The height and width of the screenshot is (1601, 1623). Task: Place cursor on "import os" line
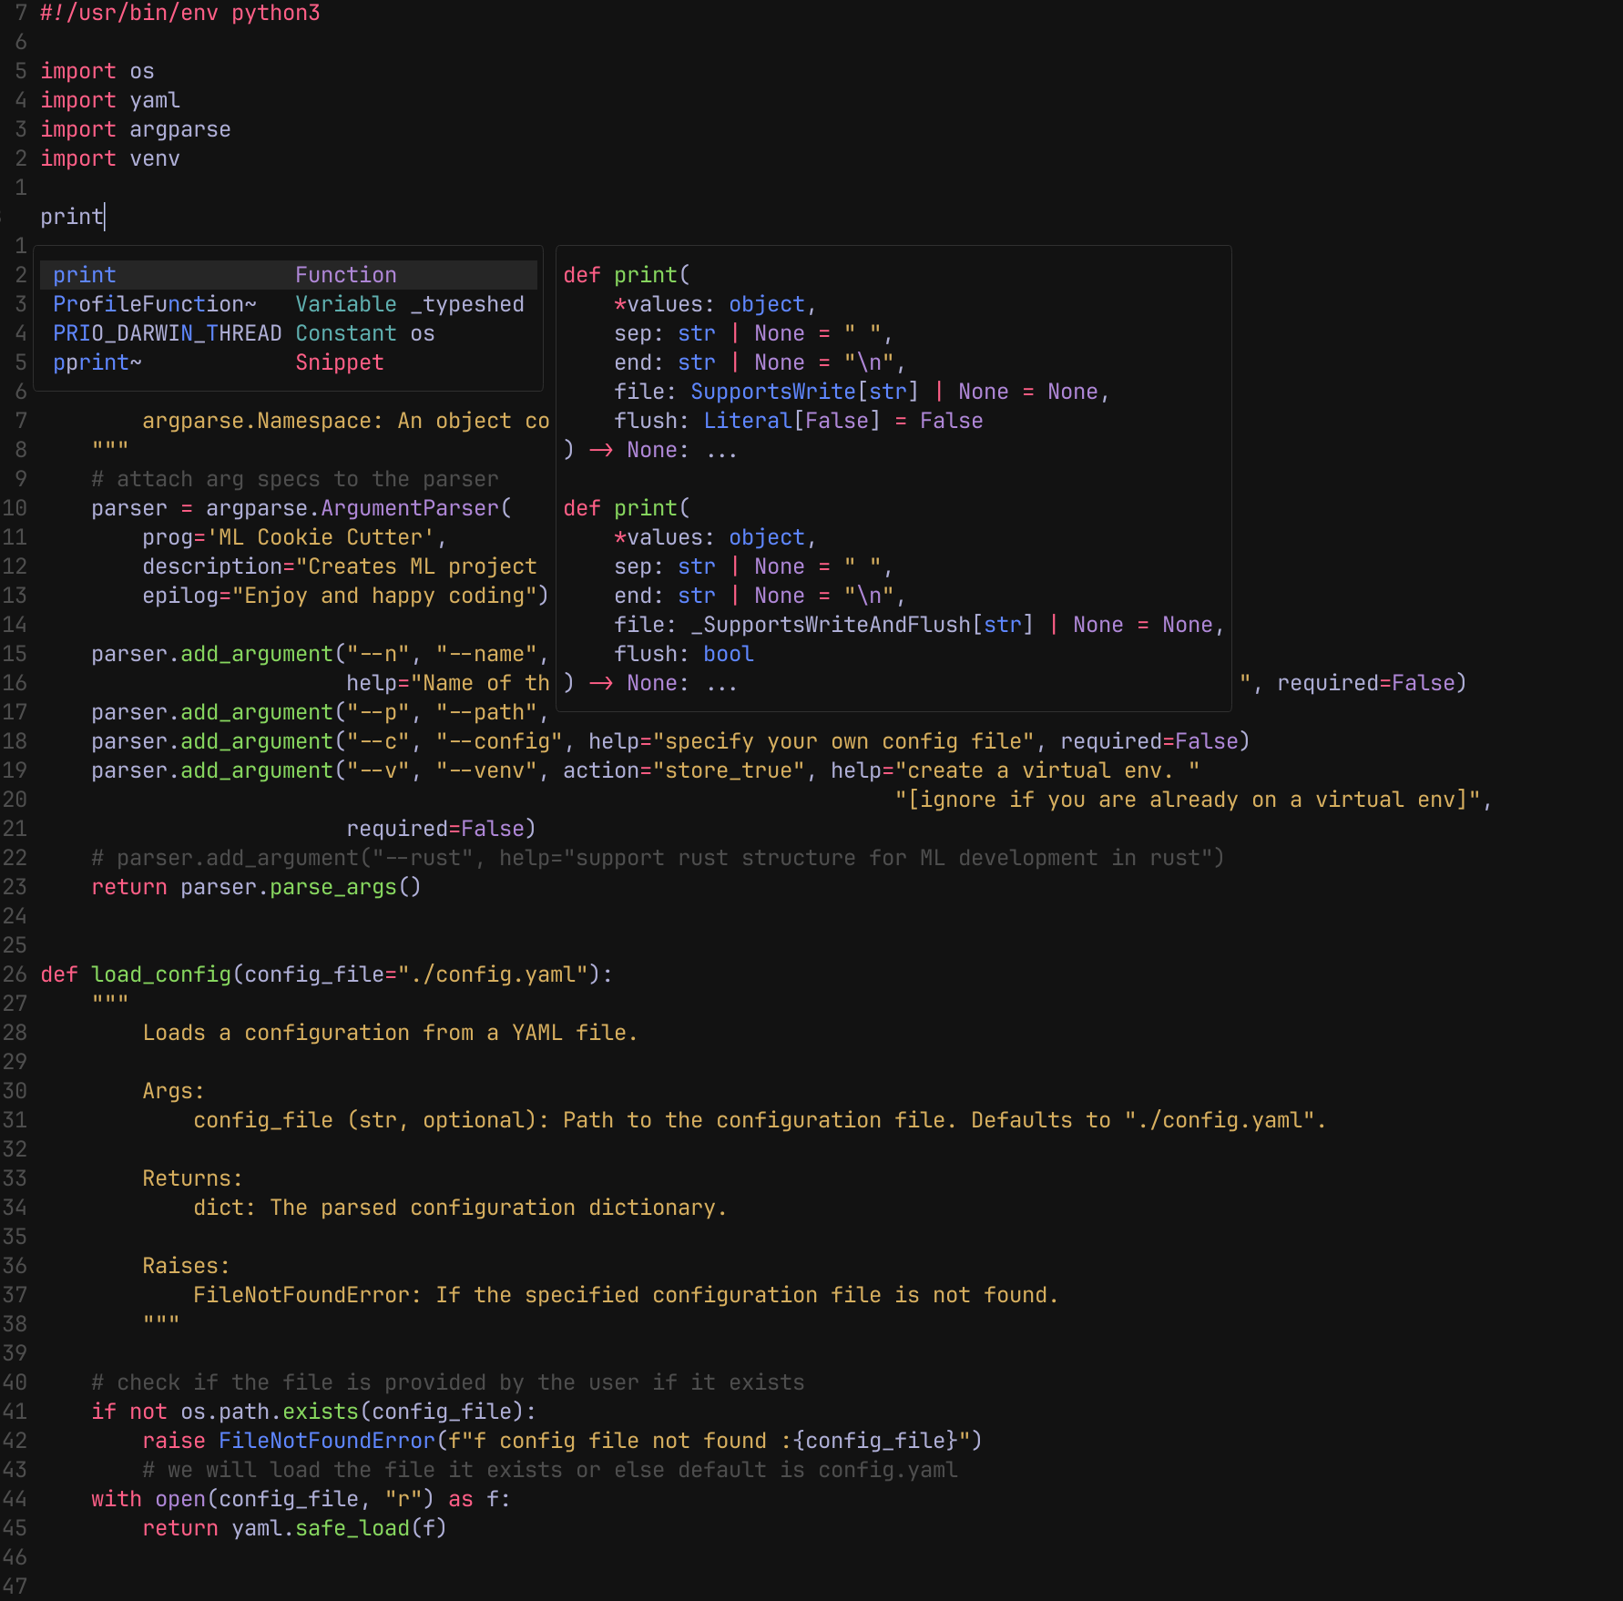pos(97,71)
